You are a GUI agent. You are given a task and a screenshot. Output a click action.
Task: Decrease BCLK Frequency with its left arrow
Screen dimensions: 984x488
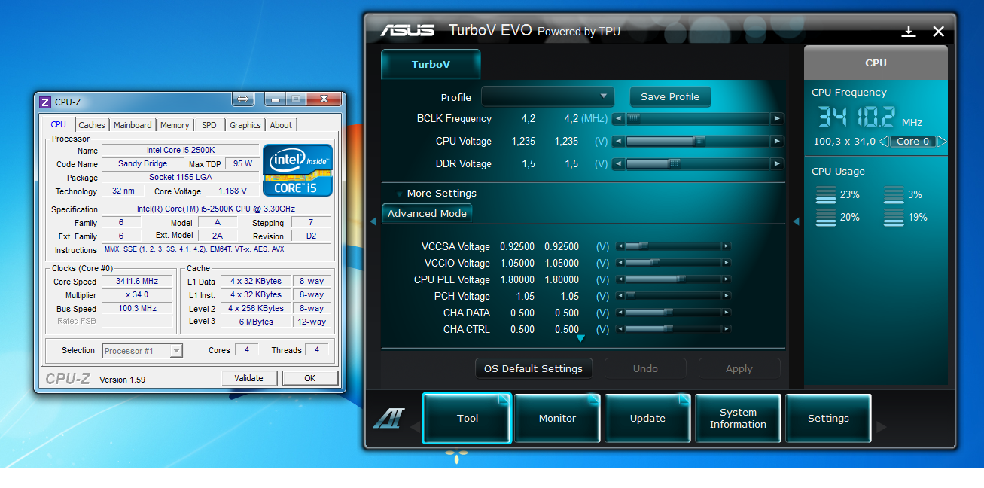click(x=618, y=119)
